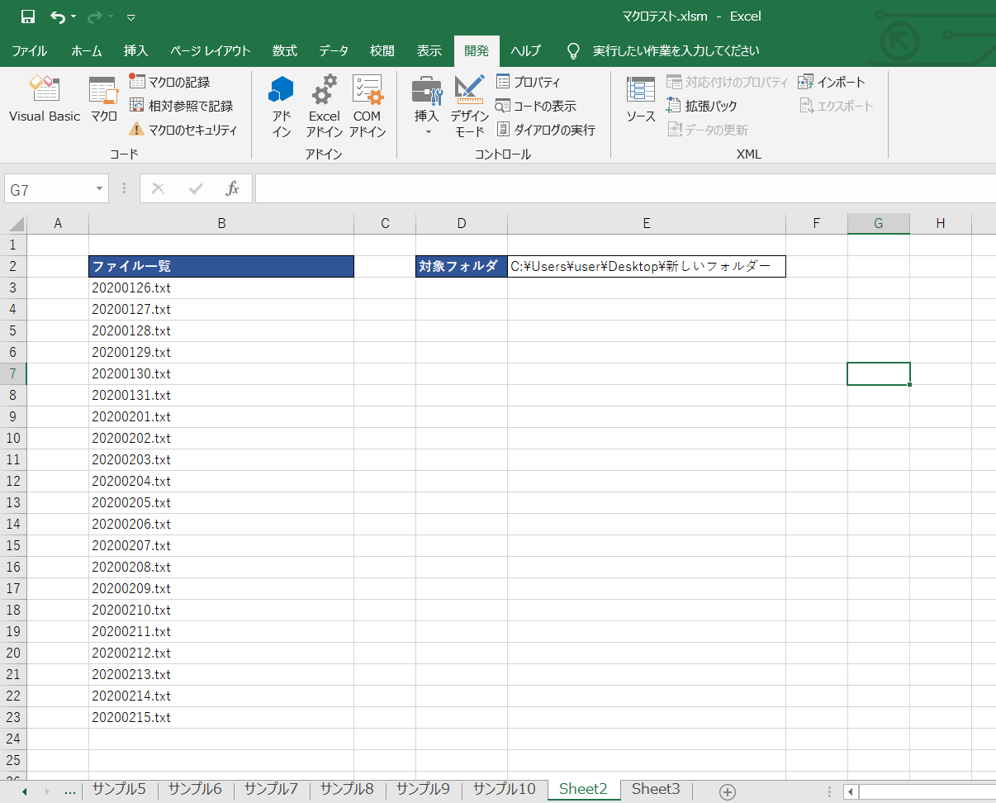Switch to sheet サンプル8
Image resolution: width=996 pixels, height=803 pixels.
click(347, 789)
